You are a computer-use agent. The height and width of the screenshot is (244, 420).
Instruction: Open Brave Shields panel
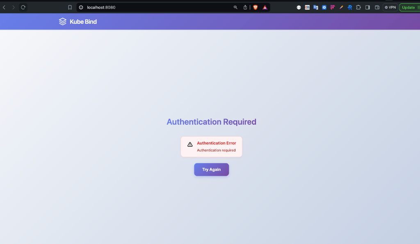(x=255, y=7)
